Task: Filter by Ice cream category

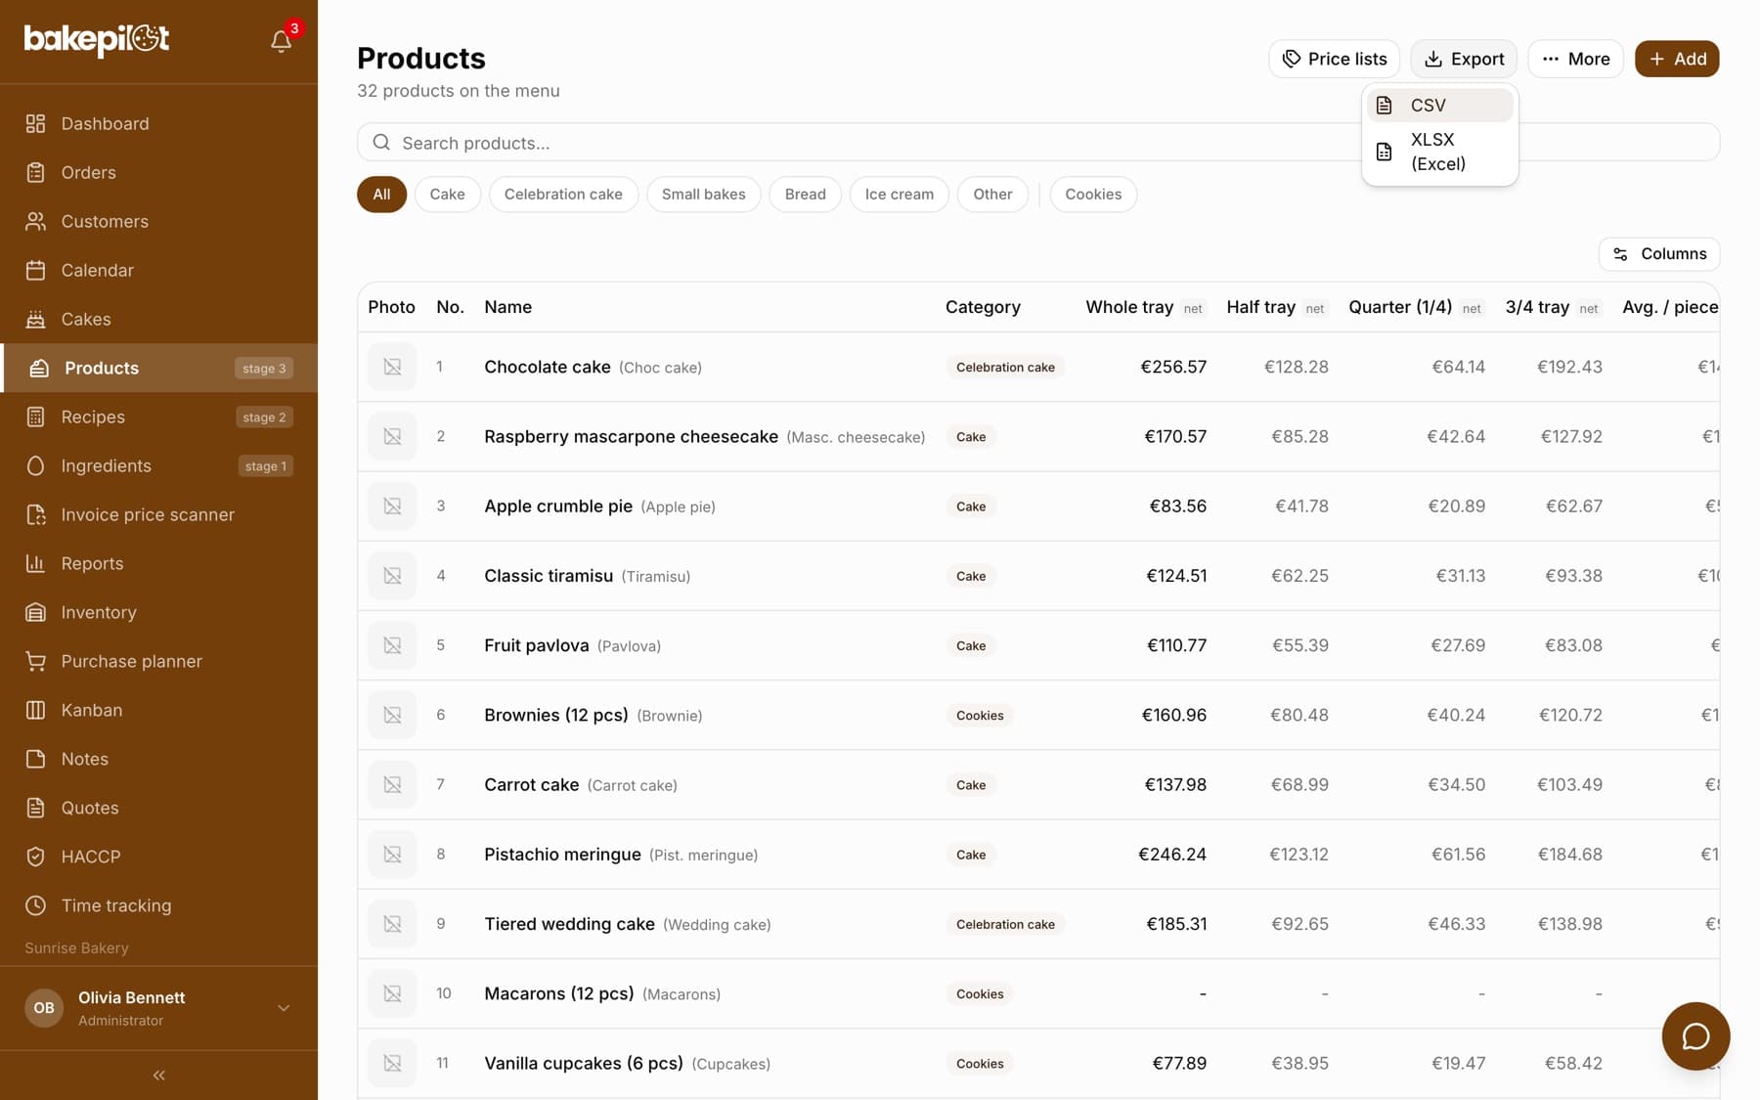Action: [x=899, y=195]
